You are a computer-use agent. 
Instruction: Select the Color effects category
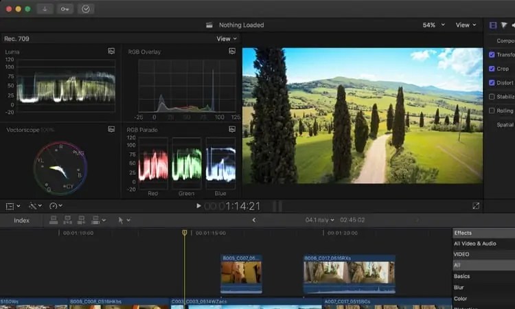[x=461, y=299]
